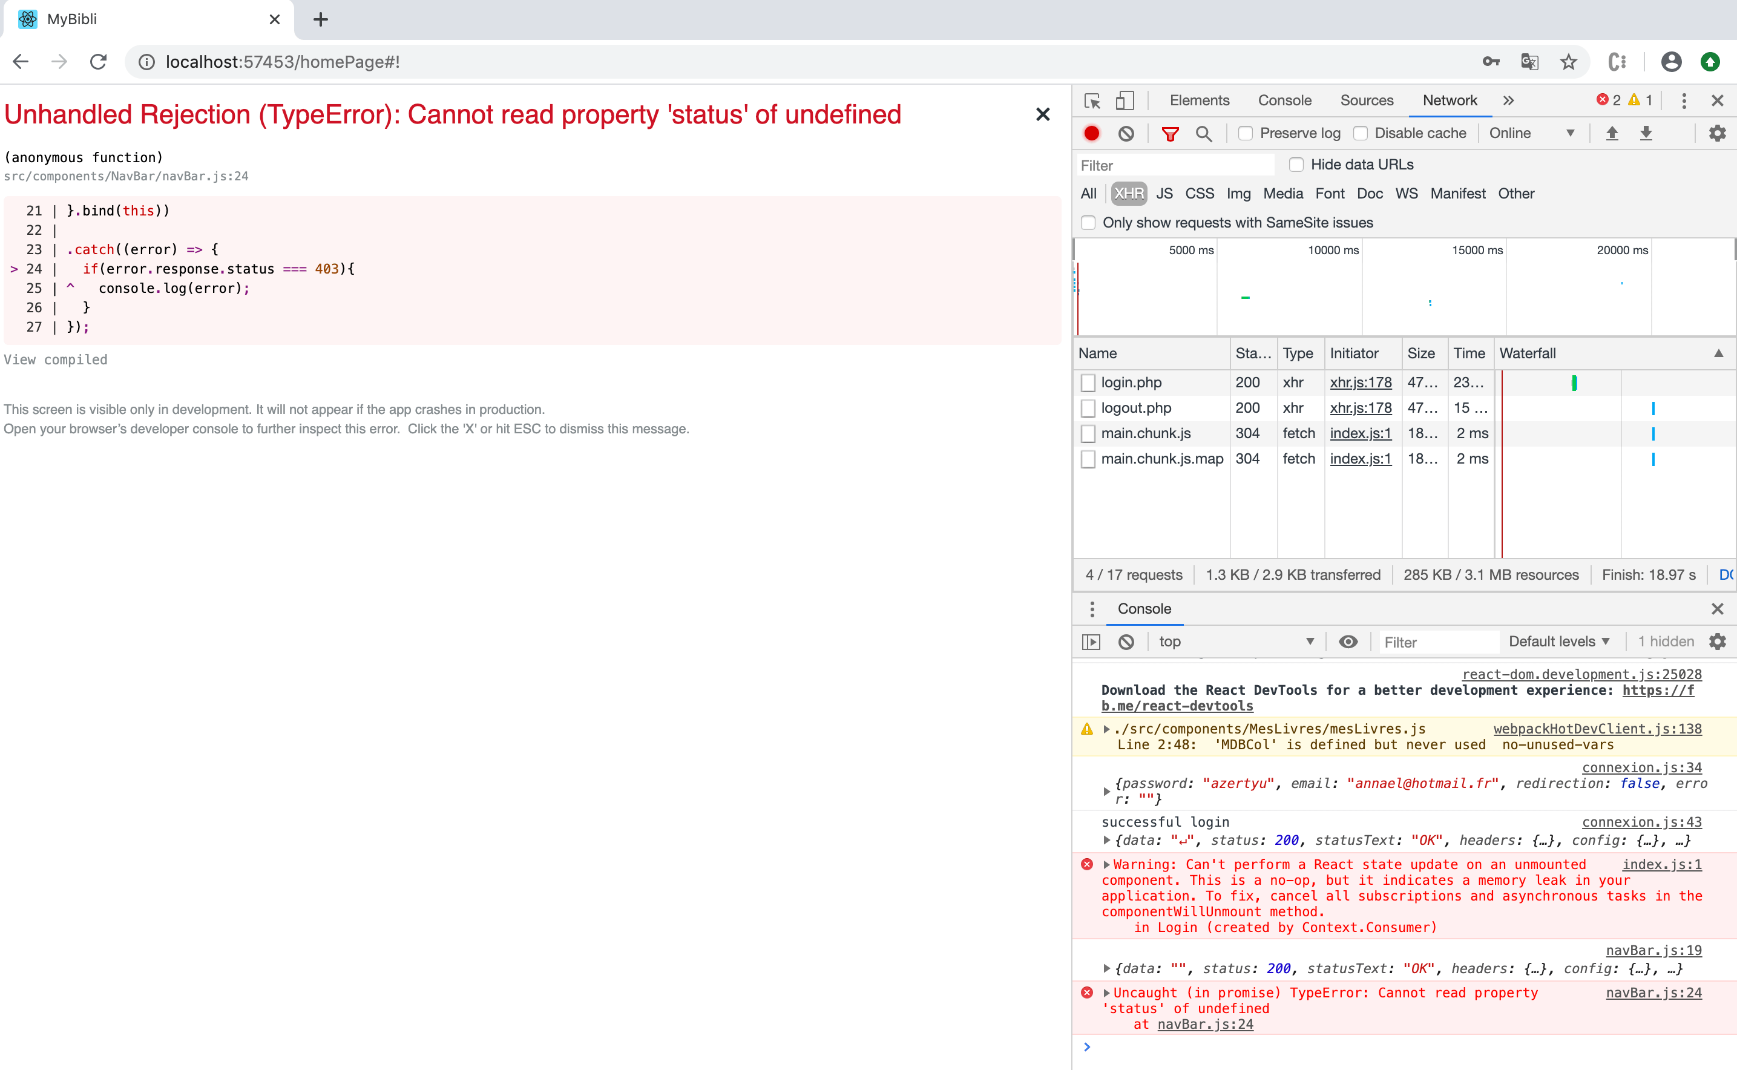Filter requests by JS type
Screen dimensions: 1737x1070
click(x=1164, y=193)
